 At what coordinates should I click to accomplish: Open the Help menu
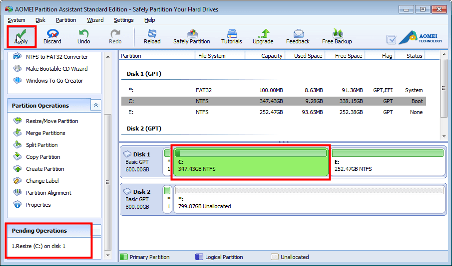(150, 20)
